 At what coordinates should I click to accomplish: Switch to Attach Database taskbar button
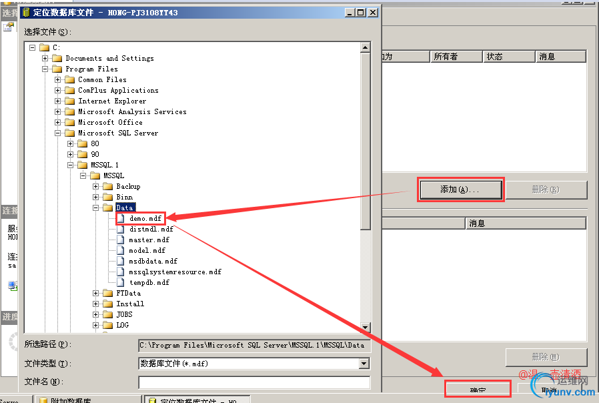click(x=88, y=400)
